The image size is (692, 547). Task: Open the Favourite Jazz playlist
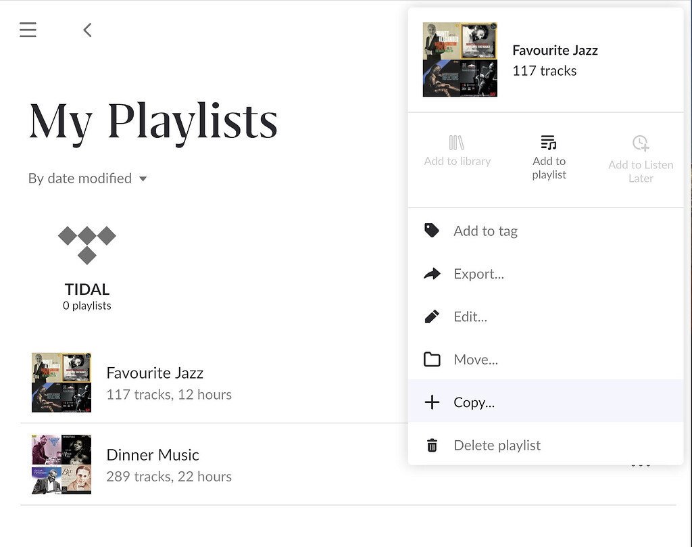155,373
